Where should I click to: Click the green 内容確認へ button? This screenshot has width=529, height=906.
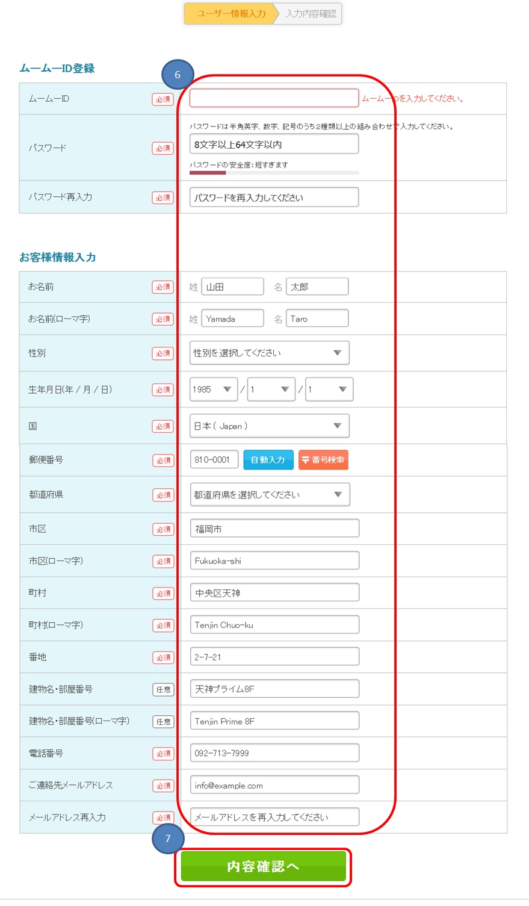[263, 866]
